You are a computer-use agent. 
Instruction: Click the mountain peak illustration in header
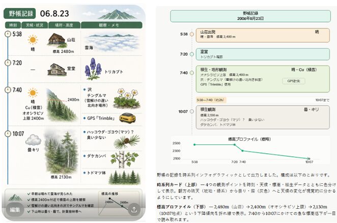(117, 14)
